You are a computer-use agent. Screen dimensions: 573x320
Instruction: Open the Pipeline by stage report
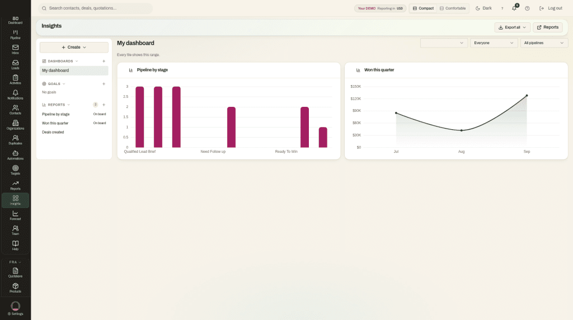pos(74,114)
